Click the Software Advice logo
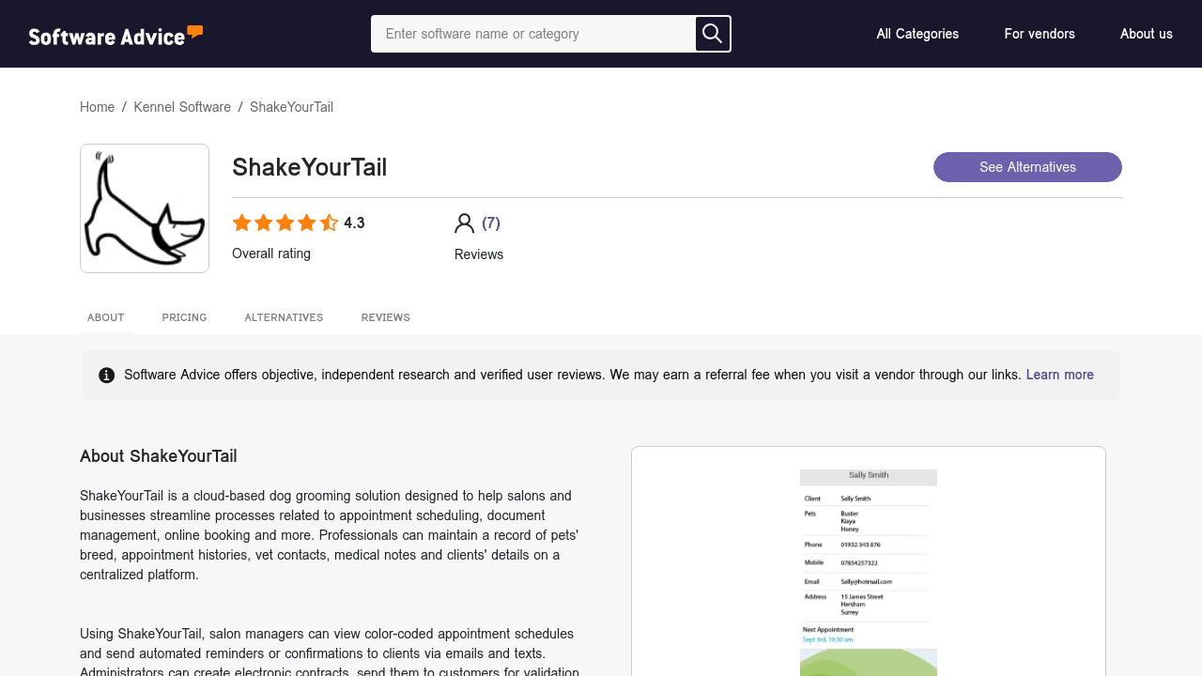The image size is (1202, 676). [116, 36]
